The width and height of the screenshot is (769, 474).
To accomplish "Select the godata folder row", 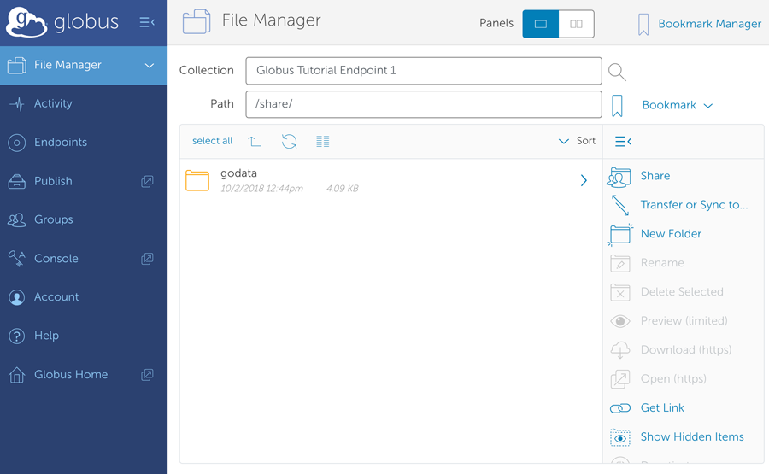I will (x=390, y=180).
